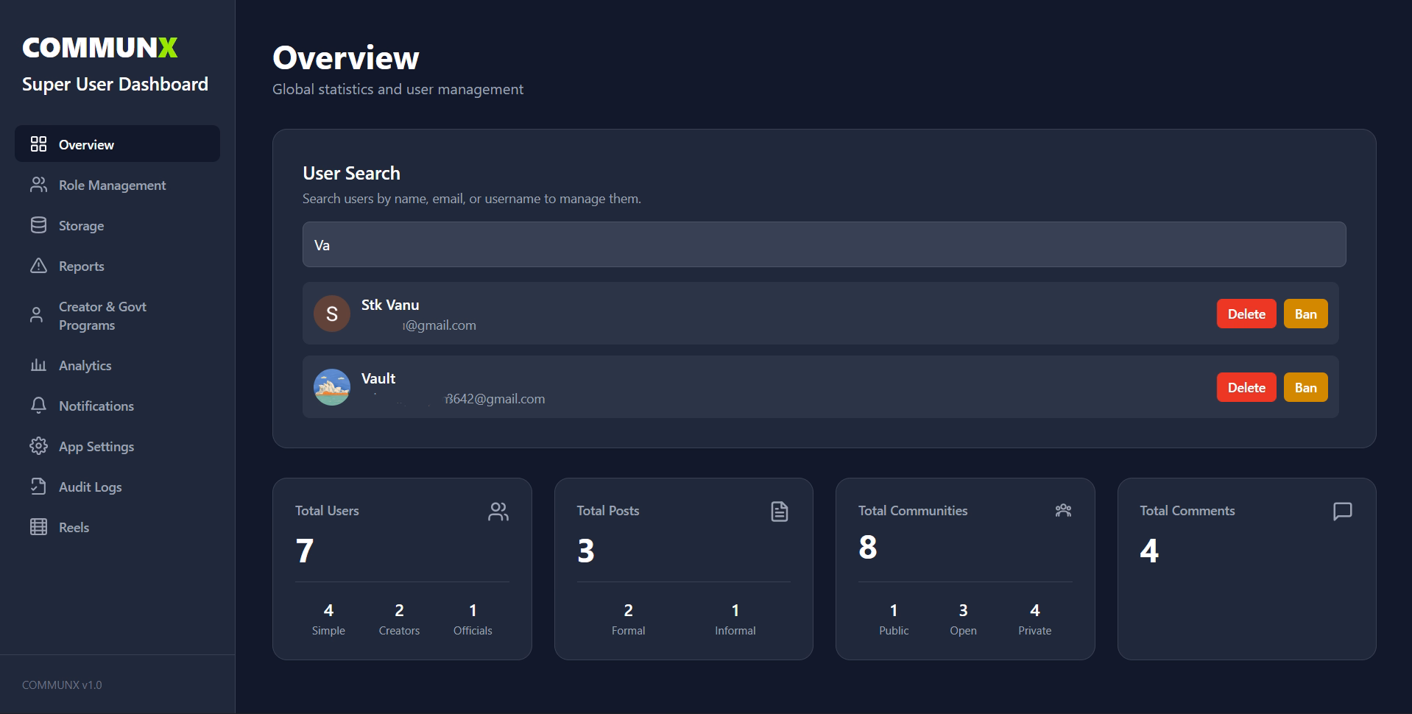The height and width of the screenshot is (714, 1412).
Task: Click the COMMUNX logo
Action: [100, 49]
